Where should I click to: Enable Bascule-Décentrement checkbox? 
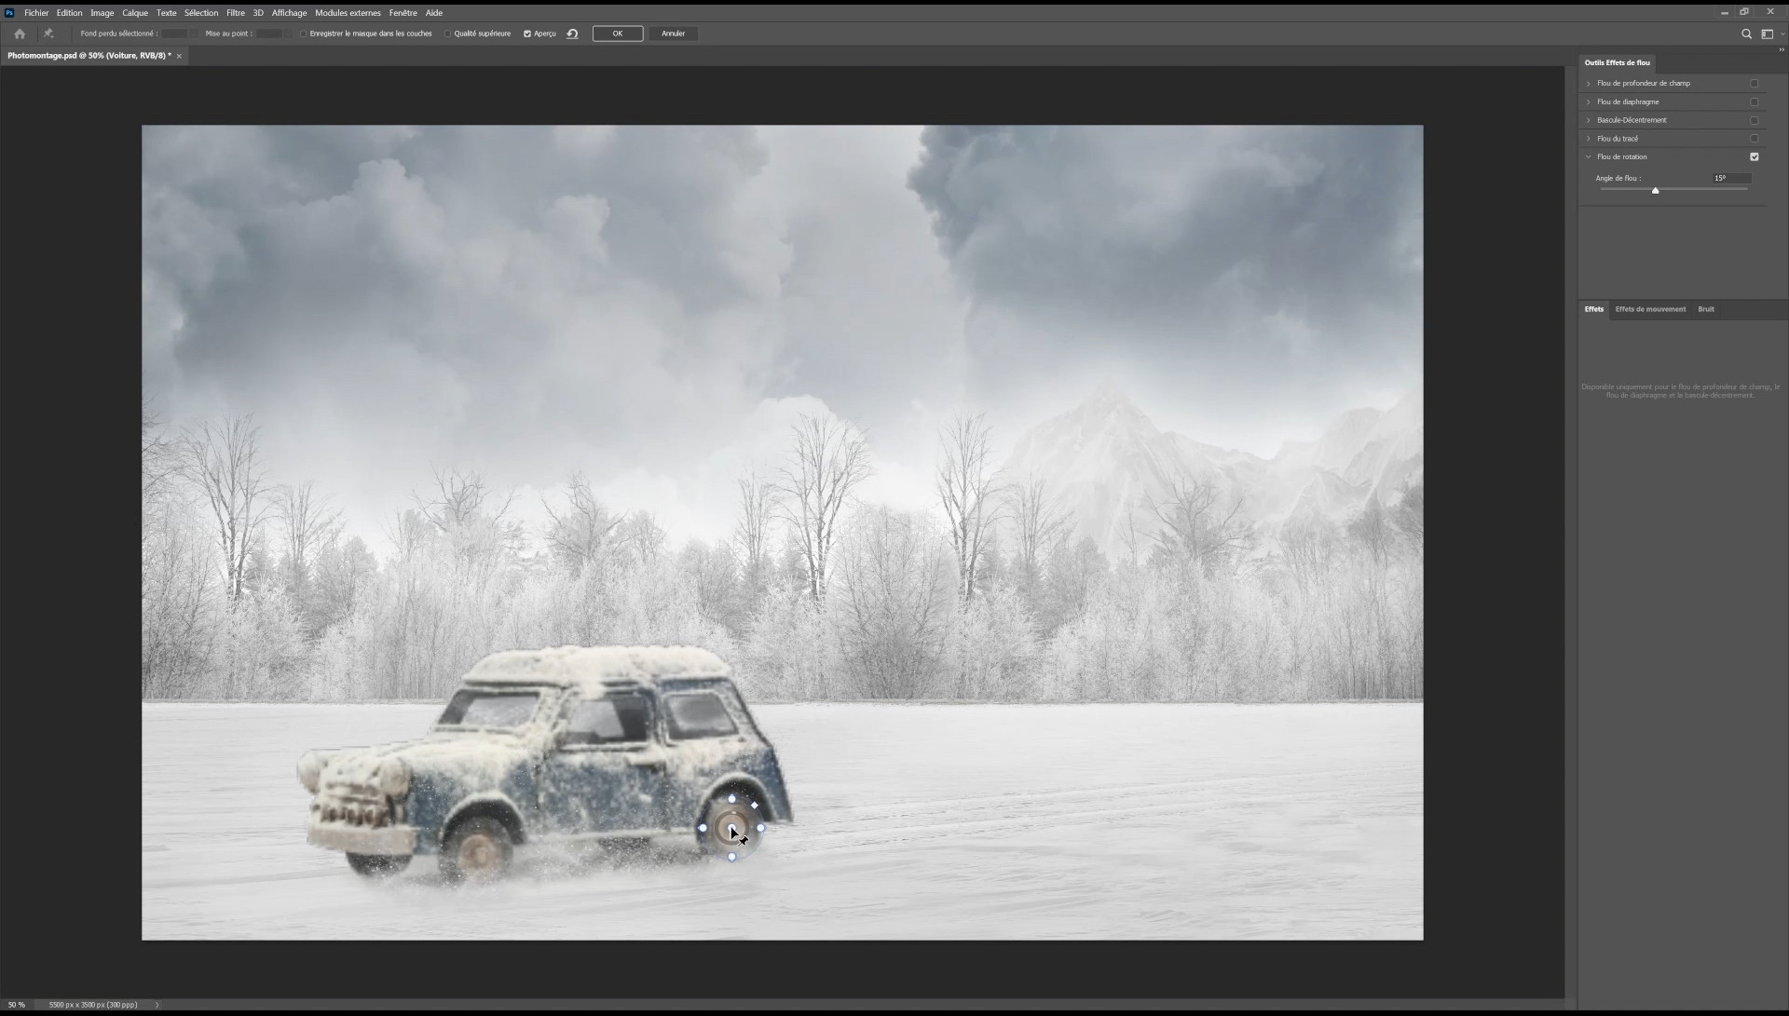[x=1754, y=120]
